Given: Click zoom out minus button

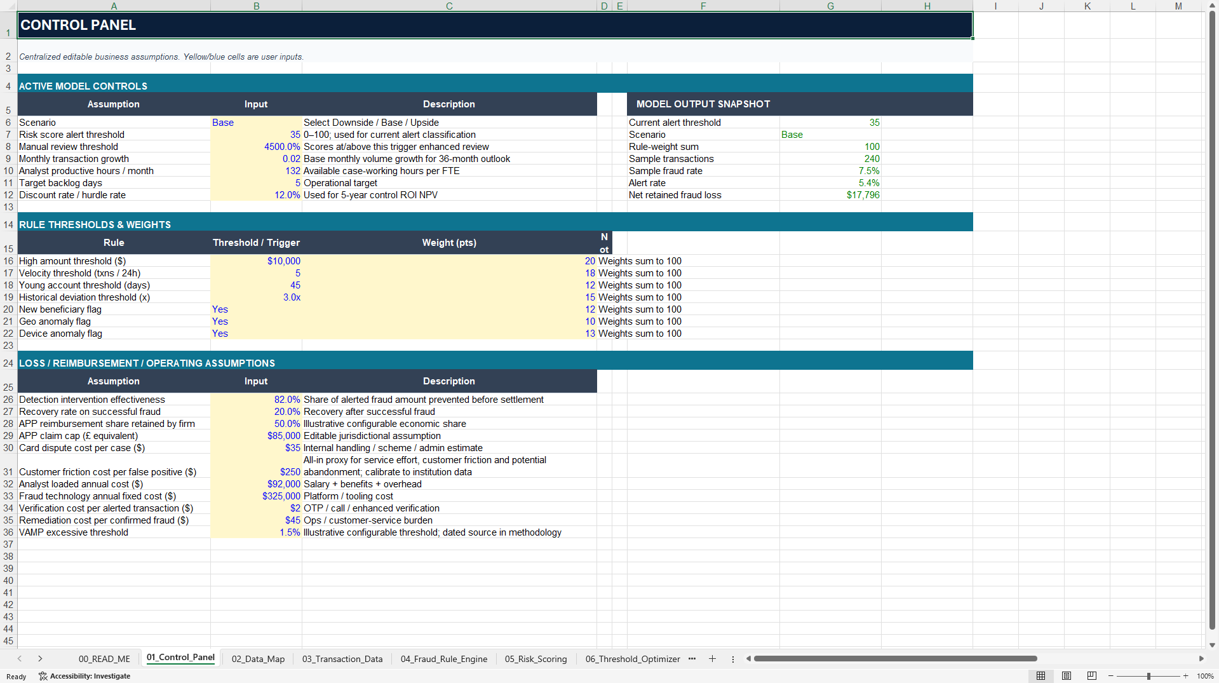Looking at the screenshot, I should click(x=1111, y=676).
